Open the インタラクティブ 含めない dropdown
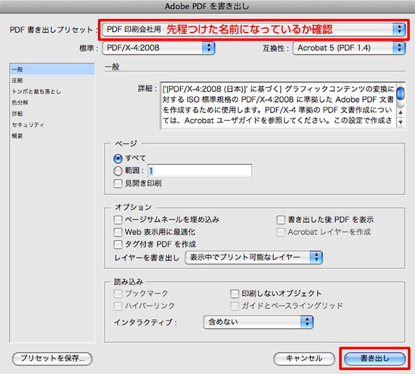The image size is (415, 374). [258, 322]
